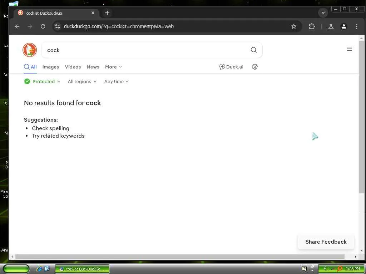This screenshot has width=366, height=274.
Task: Expand the All regions dropdown
Action: [82, 81]
